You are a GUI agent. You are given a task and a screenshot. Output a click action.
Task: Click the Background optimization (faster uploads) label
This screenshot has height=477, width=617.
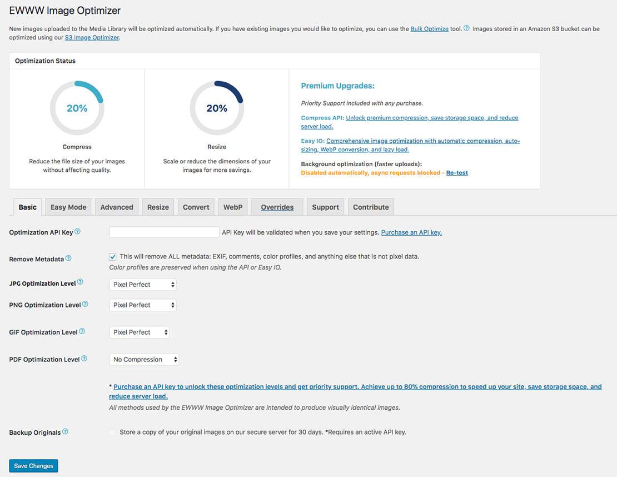(361, 164)
